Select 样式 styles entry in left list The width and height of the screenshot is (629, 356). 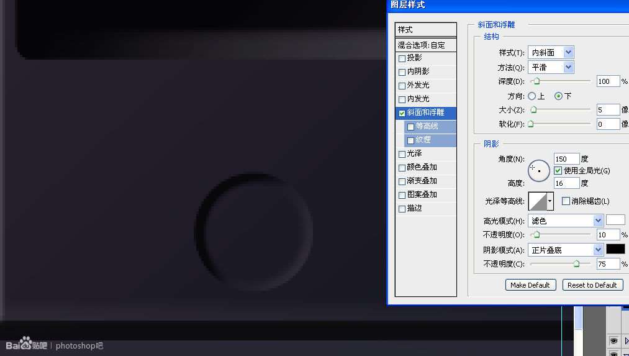tap(425, 30)
